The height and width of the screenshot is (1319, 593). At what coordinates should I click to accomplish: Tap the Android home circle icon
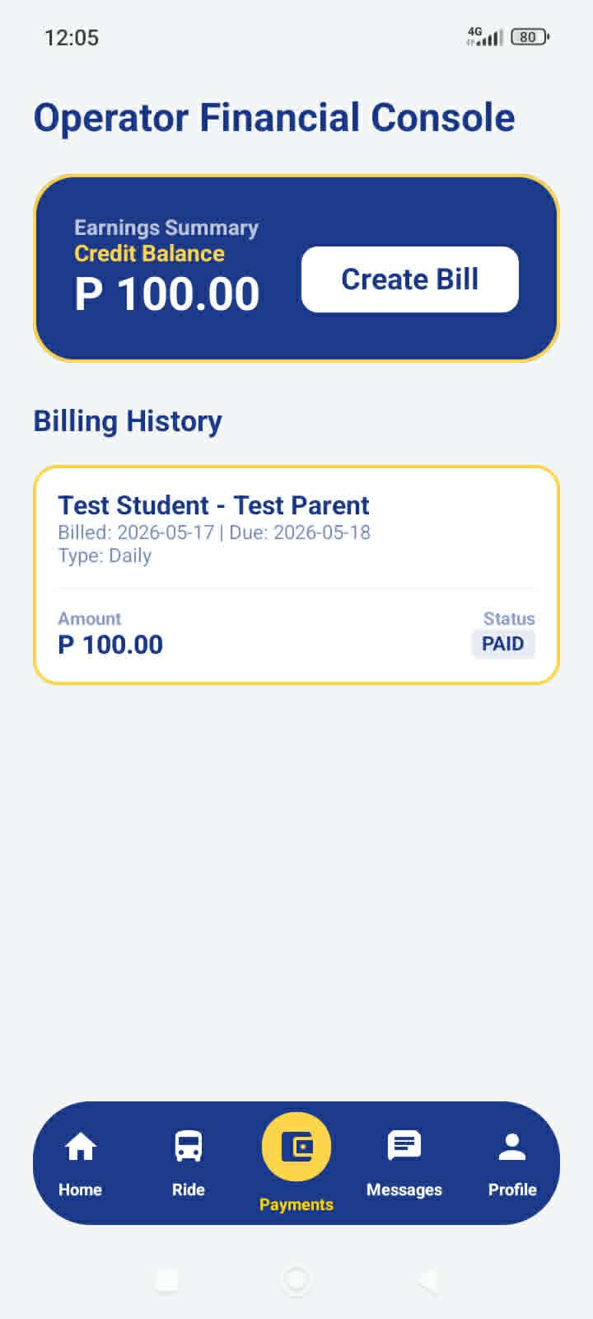pos(296,1280)
